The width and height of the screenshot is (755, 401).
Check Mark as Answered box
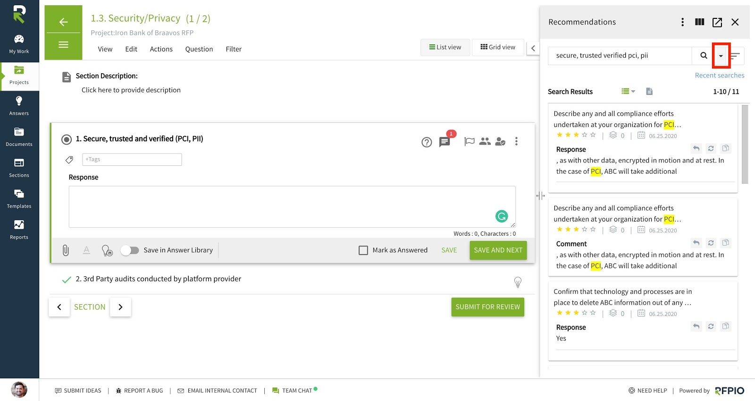coord(363,250)
